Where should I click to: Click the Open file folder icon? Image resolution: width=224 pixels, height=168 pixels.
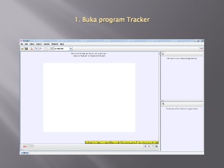pos(22,49)
